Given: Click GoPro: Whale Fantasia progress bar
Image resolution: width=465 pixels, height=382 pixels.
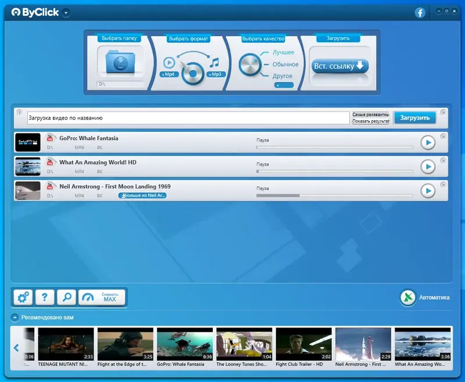Looking at the screenshot, I should tap(335, 147).
